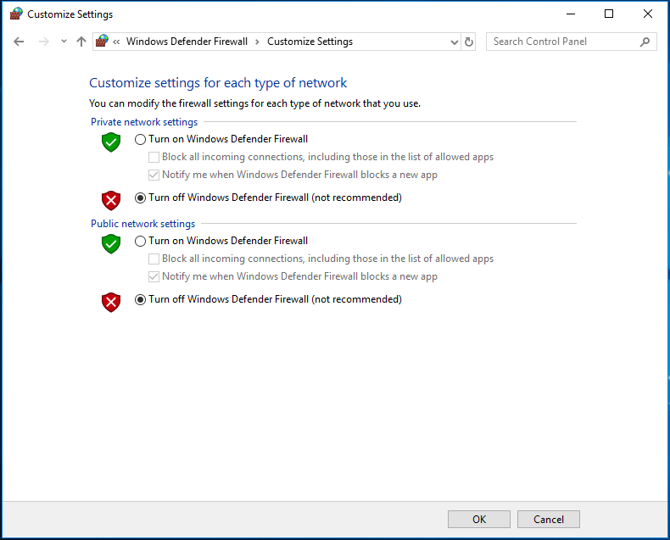Refresh the Control Panel page
The height and width of the screenshot is (540, 670).
tap(469, 42)
